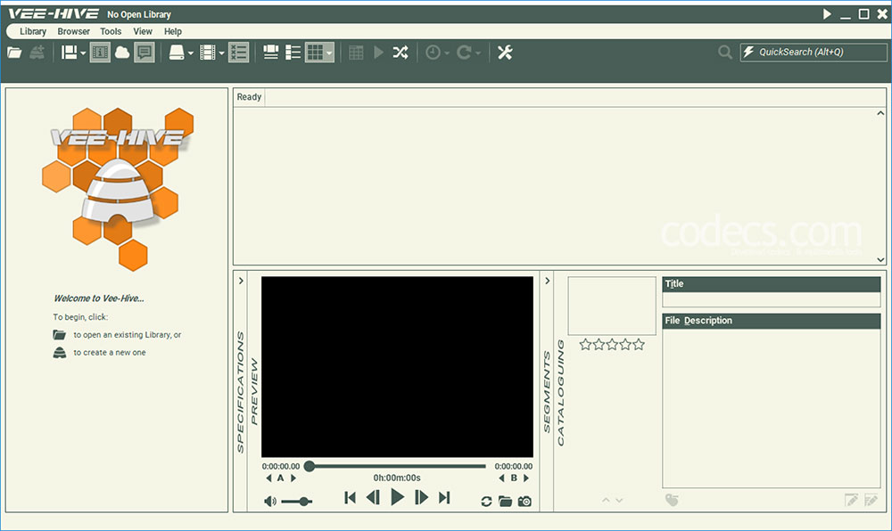Screen dimensions: 892x531
Task: Take a snapshot with the camera icon
Action: click(524, 502)
